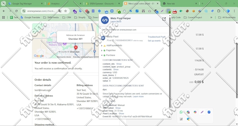Click the shield warning icon in tray panel
Screen dimensions: 238x126
pyautogui.click(x=188, y=119)
